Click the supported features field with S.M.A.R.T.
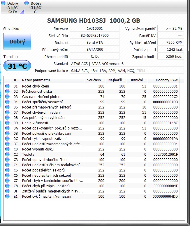 point(127,71)
